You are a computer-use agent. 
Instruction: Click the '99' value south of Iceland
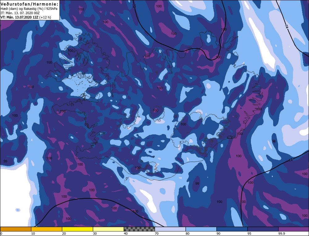[x=197, y=183]
